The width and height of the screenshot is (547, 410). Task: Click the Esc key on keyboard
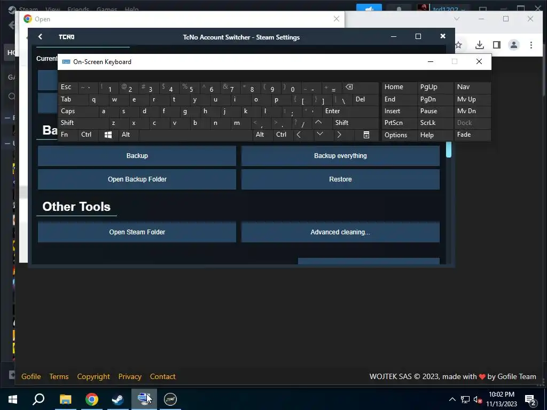(68, 87)
